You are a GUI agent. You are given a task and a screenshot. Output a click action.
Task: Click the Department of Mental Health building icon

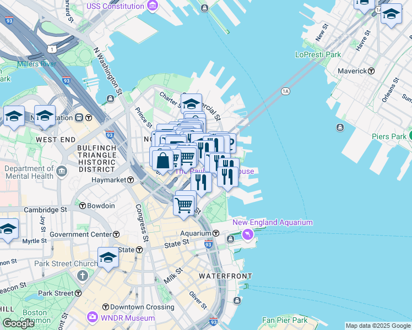tap(62, 172)
